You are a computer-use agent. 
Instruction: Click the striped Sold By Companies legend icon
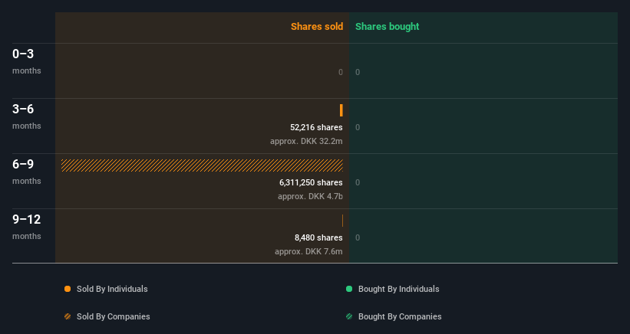pos(68,316)
